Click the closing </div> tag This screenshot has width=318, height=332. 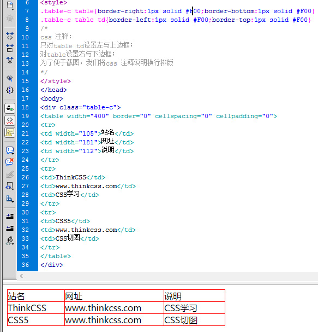point(52,265)
